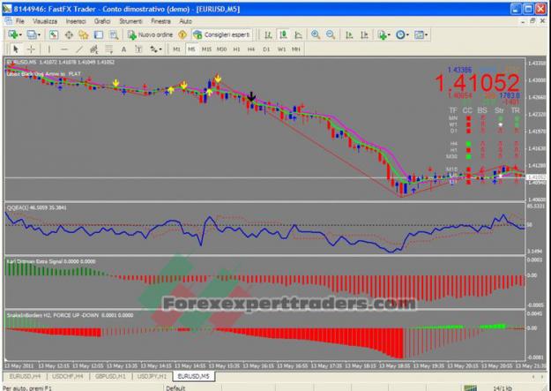The image size is (551, 391).
Task: Switch to MN monthly timeframe
Action: coord(296,49)
